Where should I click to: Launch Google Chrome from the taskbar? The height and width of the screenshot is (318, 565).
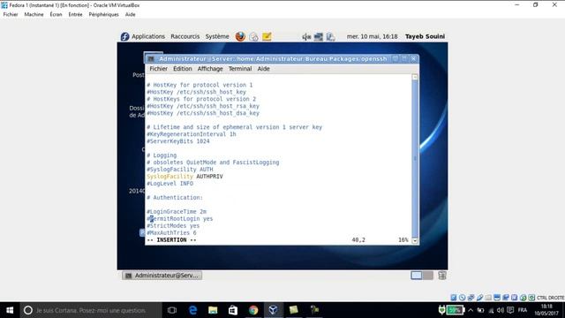pos(253,310)
